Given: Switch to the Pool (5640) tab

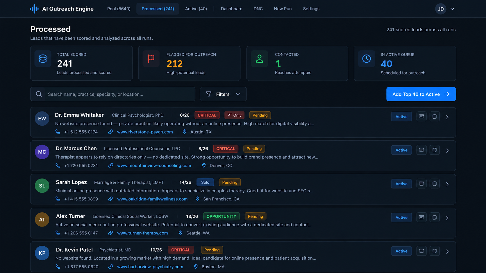Looking at the screenshot, I should [119, 9].
